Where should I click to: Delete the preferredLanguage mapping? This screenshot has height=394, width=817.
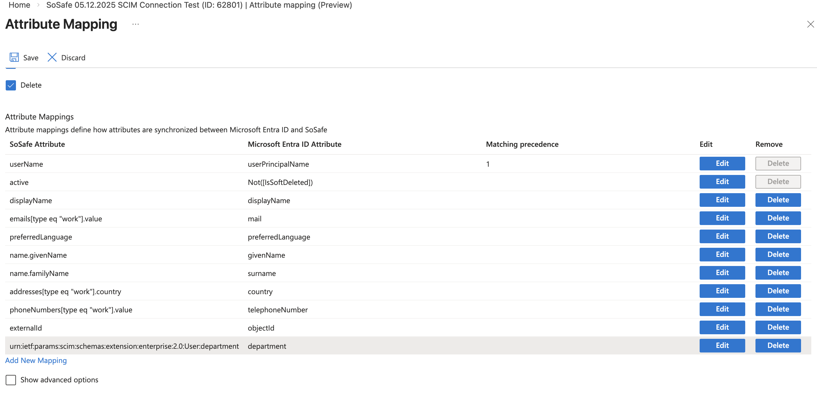778,236
